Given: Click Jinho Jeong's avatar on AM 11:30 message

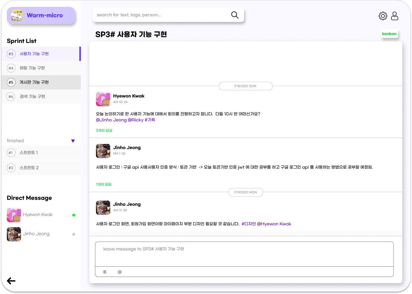Looking at the screenshot, I should tap(103, 208).
